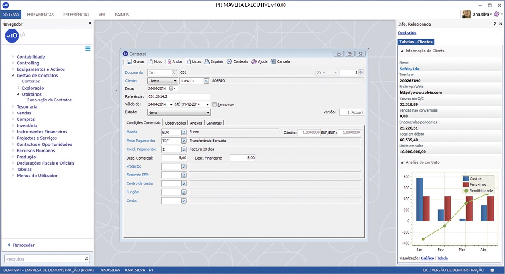The width and height of the screenshot is (505, 274).
Task: Print the contract using Imprimir
Action: point(214,61)
